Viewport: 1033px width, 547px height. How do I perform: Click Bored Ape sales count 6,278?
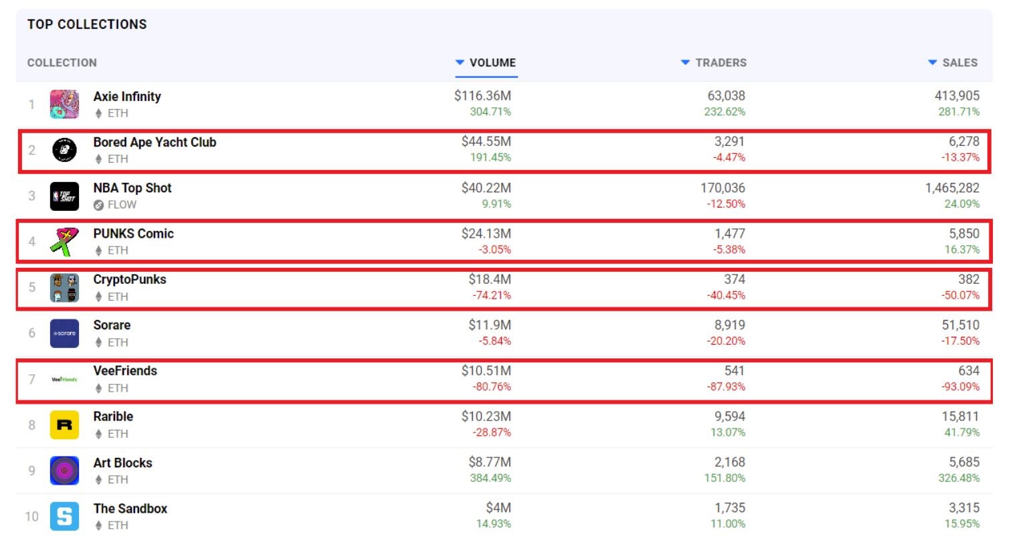964,141
